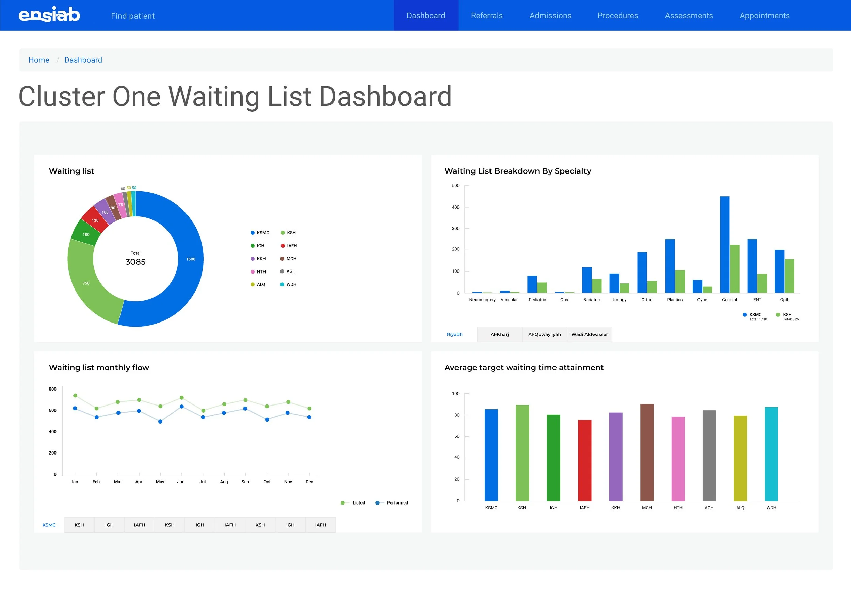Select the Performed legend marker
This screenshot has width=851, height=611.
point(377,502)
